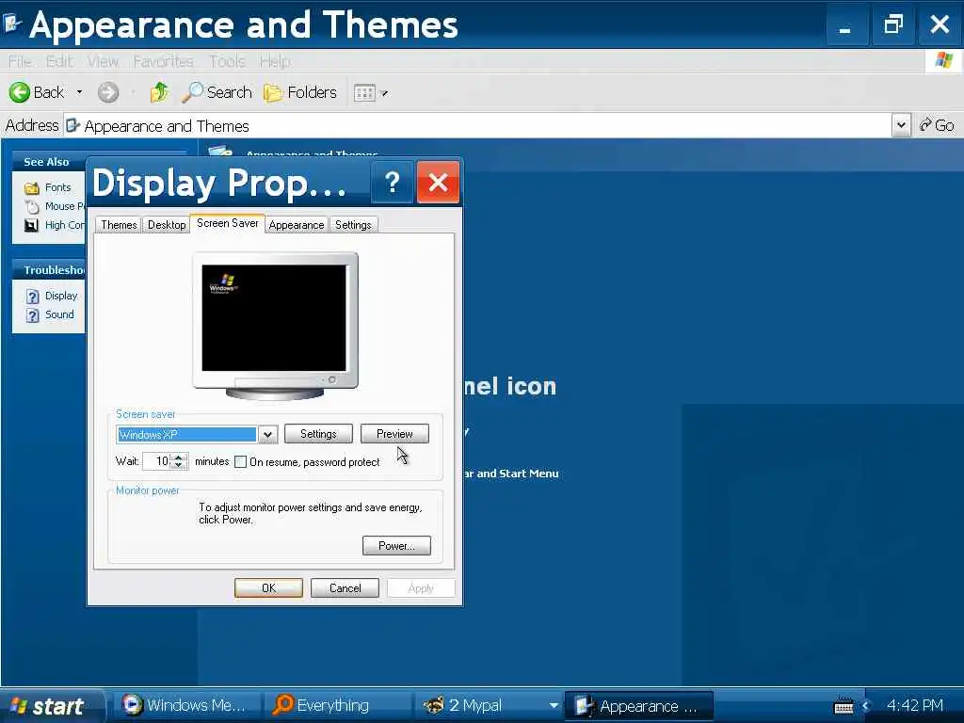Click the Windows XP screen saver field

(x=187, y=435)
